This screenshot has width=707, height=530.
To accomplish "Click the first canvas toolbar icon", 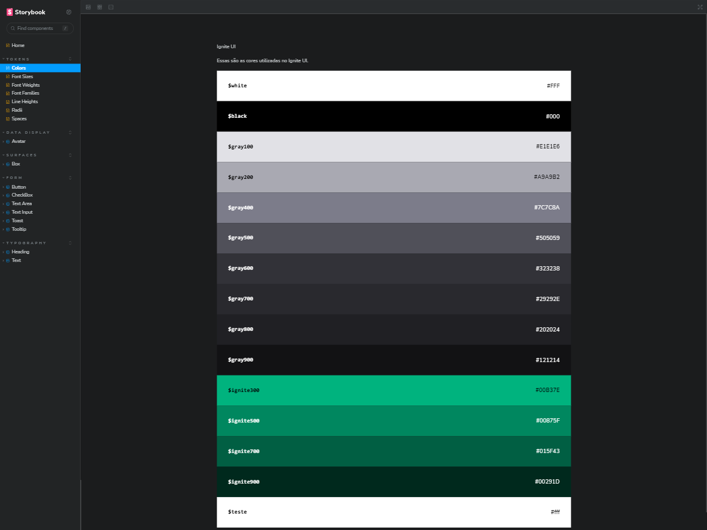I will (89, 7).
